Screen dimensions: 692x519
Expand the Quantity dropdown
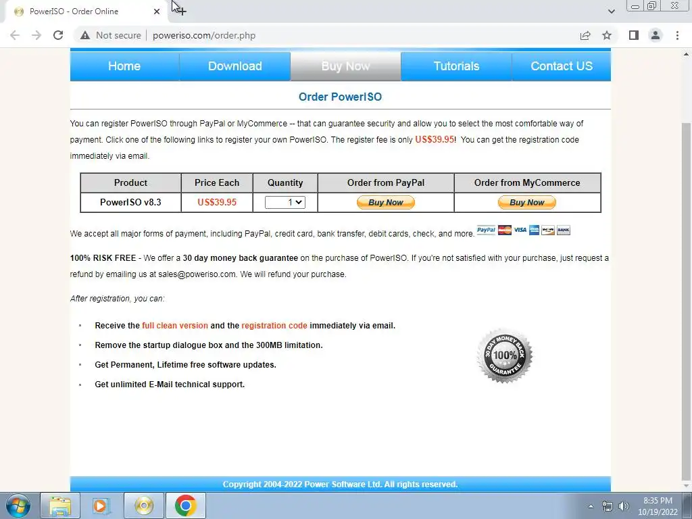click(x=285, y=202)
